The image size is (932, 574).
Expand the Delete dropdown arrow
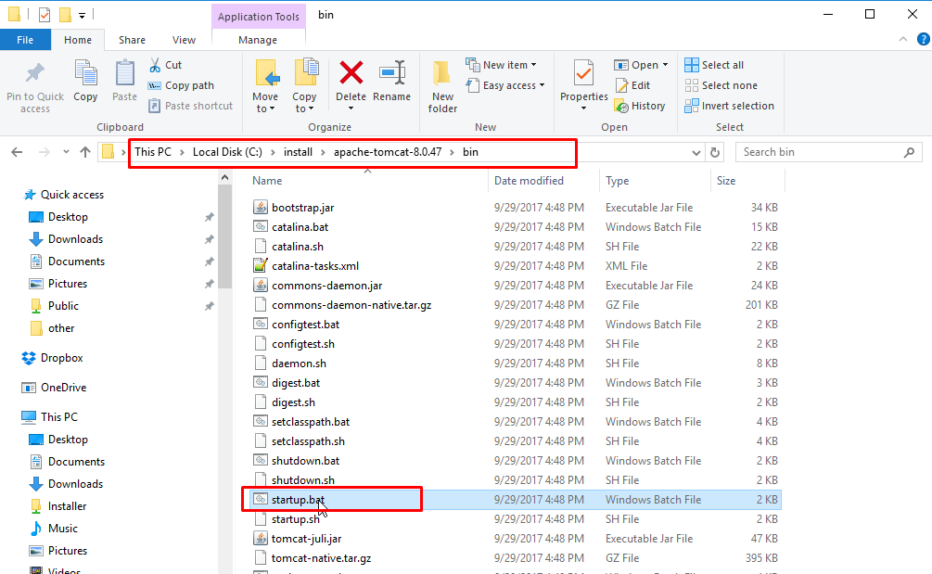tap(351, 108)
